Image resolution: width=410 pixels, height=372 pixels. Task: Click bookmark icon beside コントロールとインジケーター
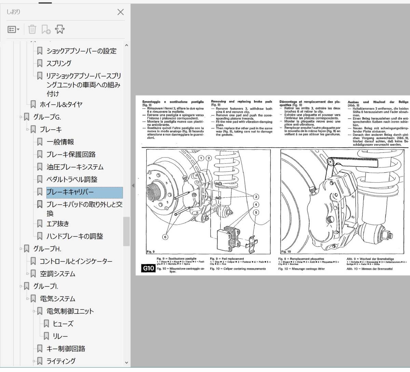click(33, 261)
